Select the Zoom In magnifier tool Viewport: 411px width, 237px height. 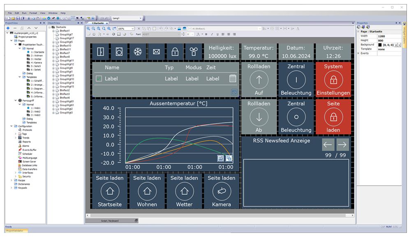tap(88, 28)
